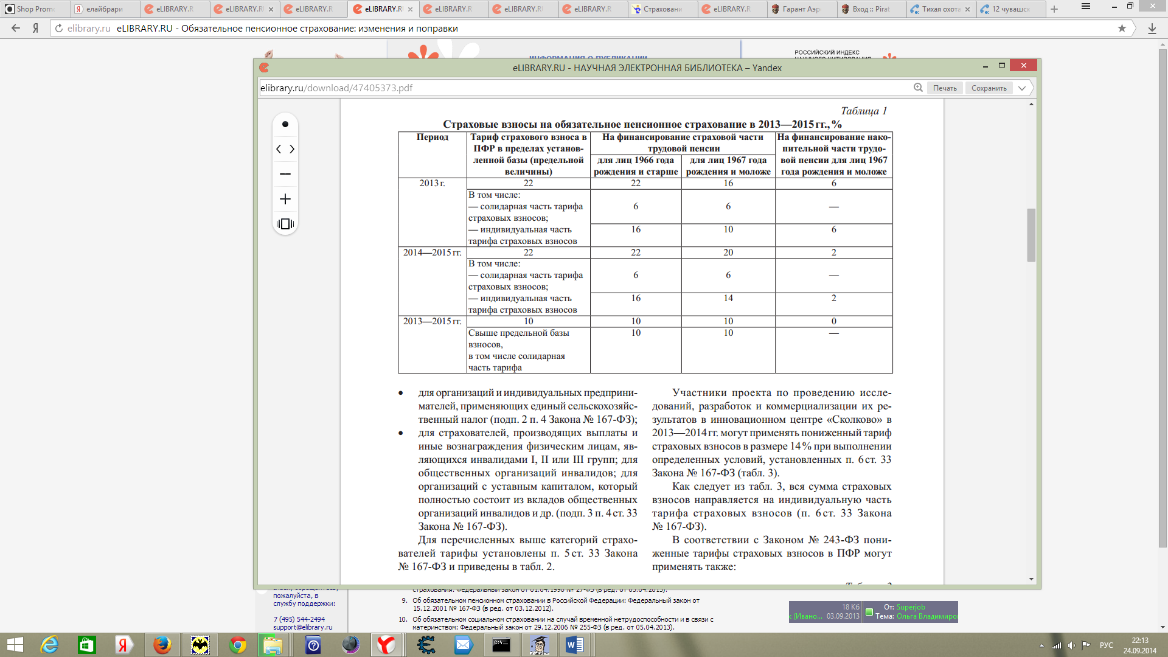Switch to the Гарант Аэр tab
The image size is (1168, 657).
click(802, 9)
